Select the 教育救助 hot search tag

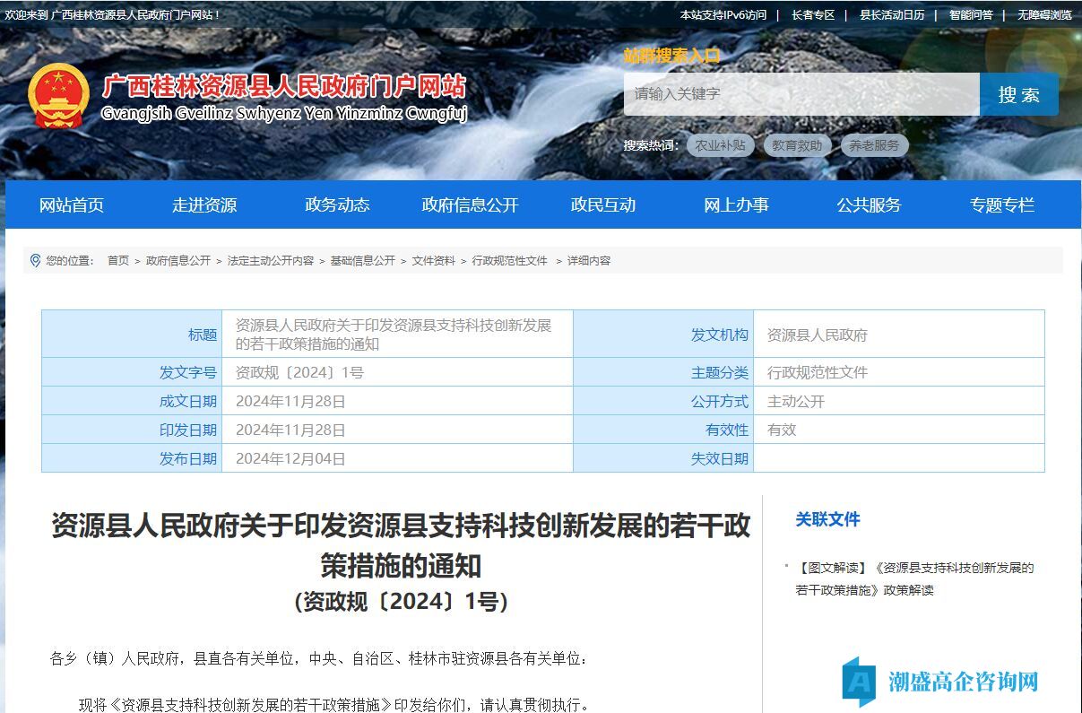(x=797, y=145)
